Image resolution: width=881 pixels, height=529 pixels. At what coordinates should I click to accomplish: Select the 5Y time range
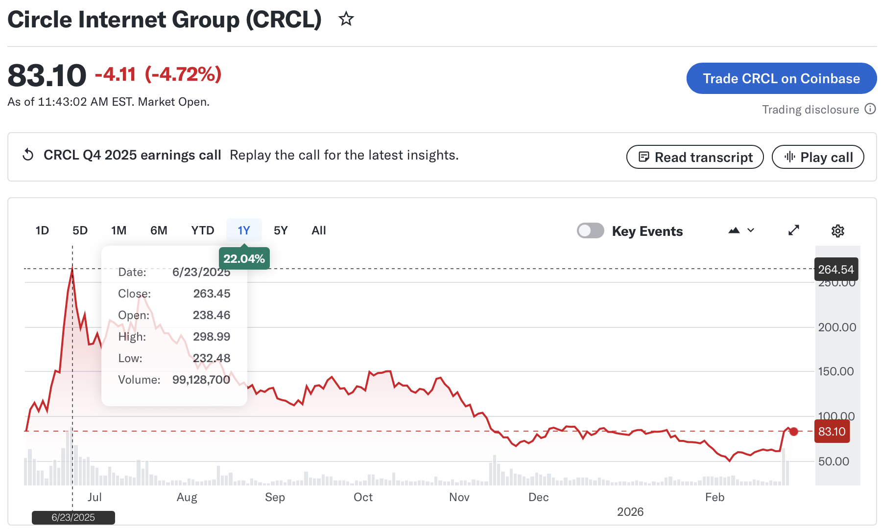tap(280, 230)
